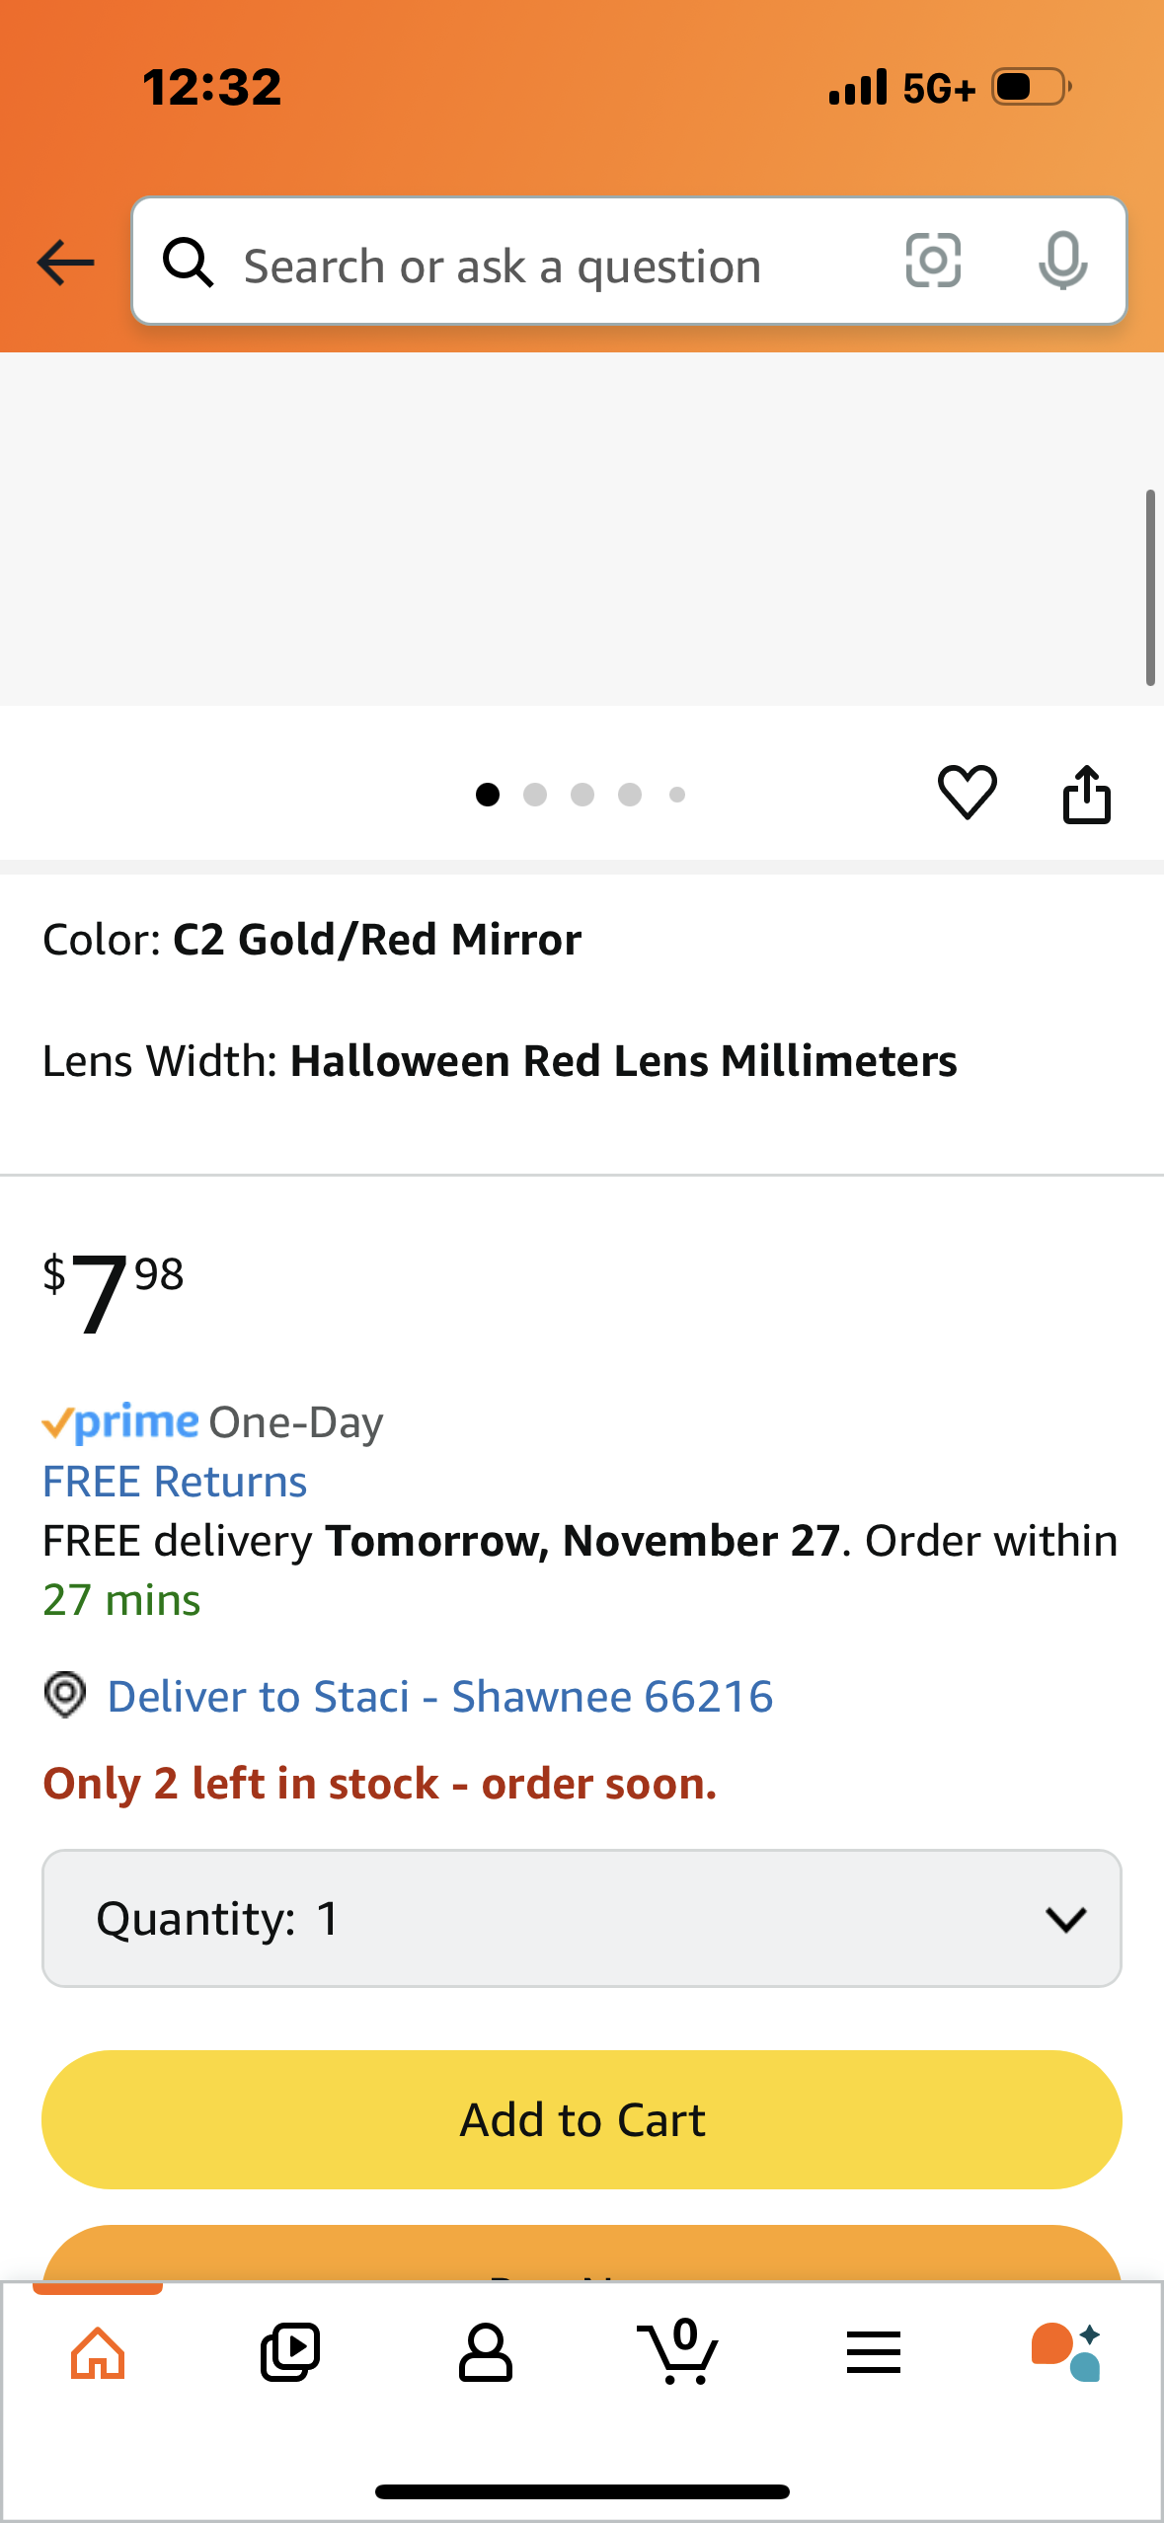1164x2523 pixels.
Task: Open camera visual search in search bar
Action: point(932,261)
